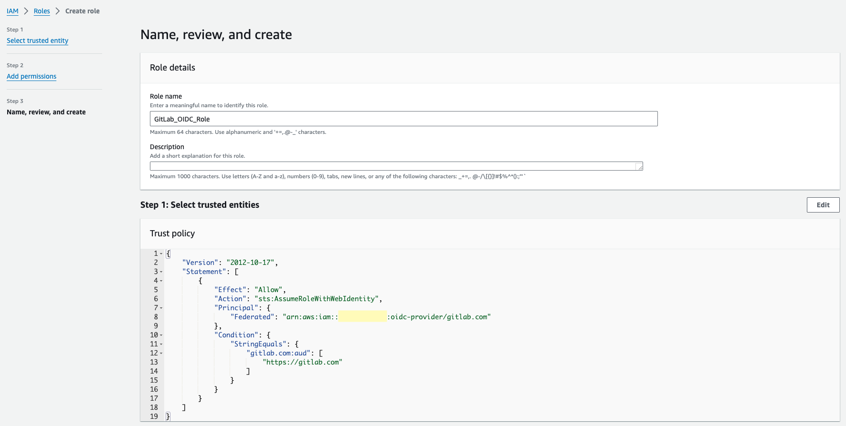Click the "Effect" key text

tap(231, 290)
